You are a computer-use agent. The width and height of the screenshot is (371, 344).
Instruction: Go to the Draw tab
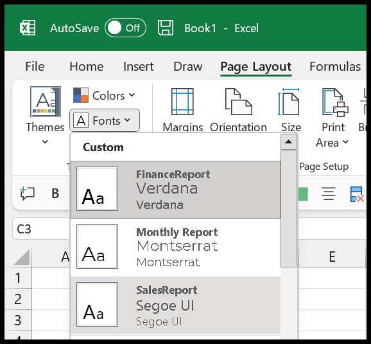click(x=188, y=66)
